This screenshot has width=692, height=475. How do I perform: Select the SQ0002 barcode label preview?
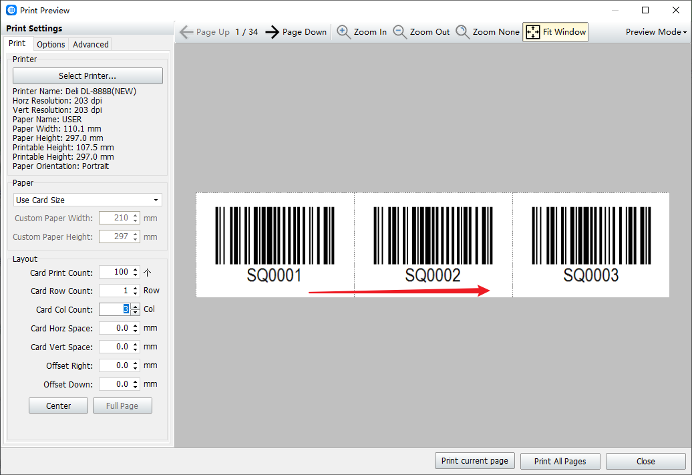(433, 245)
